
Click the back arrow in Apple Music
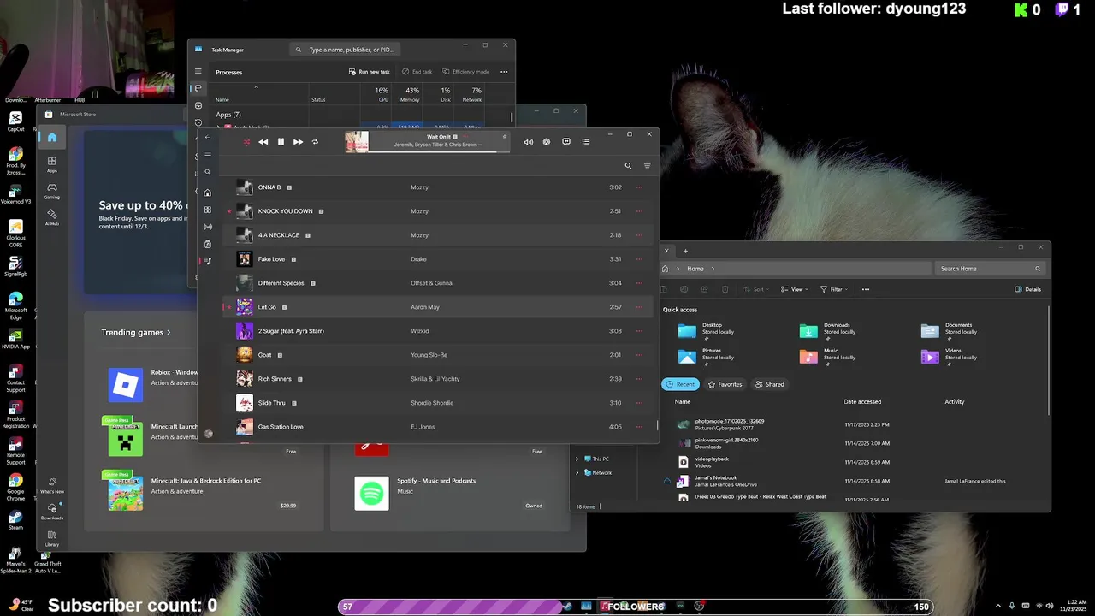[207, 137]
